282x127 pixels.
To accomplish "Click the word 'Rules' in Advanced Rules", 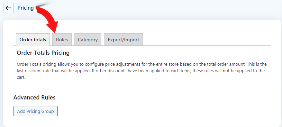I will pos(47,97).
